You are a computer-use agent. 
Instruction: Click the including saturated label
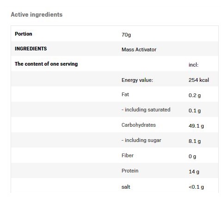(x=146, y=110)
